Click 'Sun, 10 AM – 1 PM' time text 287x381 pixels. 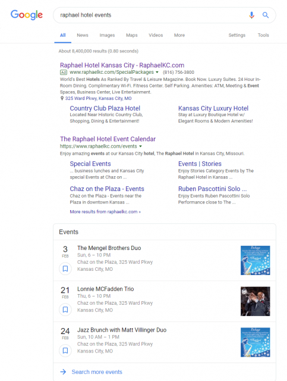pyautogui.click(x=98, y=337)
